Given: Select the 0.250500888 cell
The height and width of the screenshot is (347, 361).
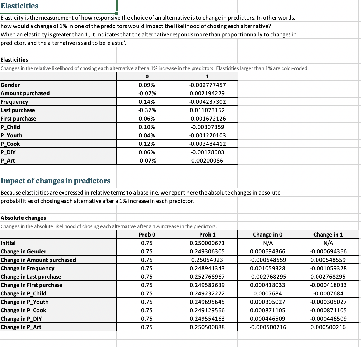Looking at the screenshot, I should (x=207, y=327).
